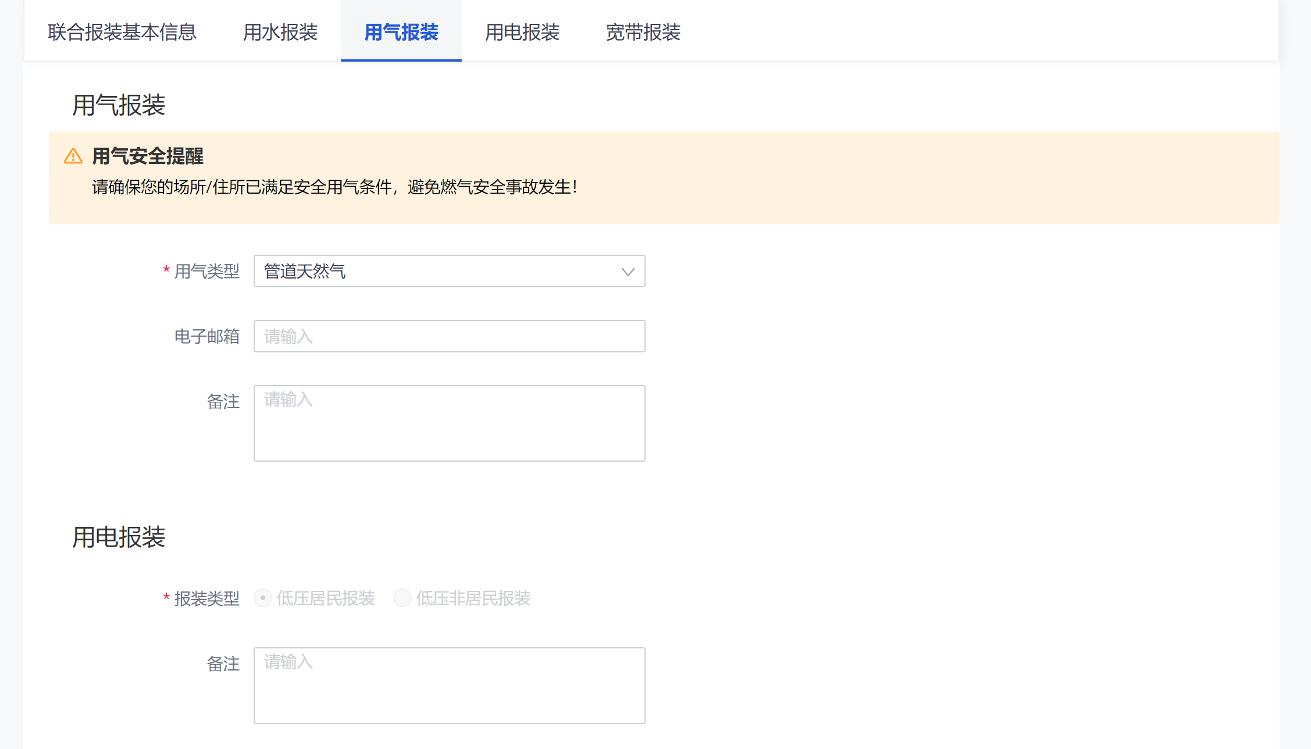1311x749 pixels.
Task: Open the 用水报装 tab
Action: point(280,32)
